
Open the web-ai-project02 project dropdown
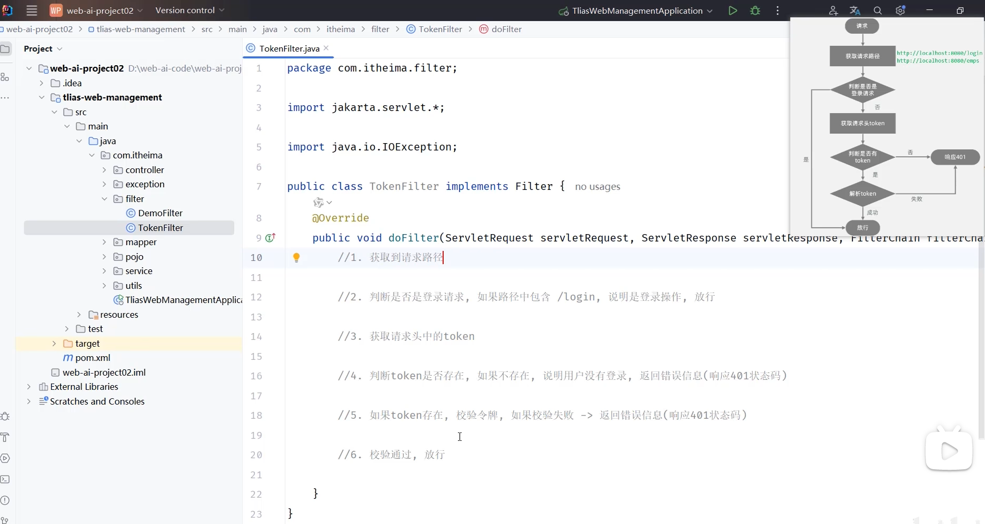coord(97,11)
